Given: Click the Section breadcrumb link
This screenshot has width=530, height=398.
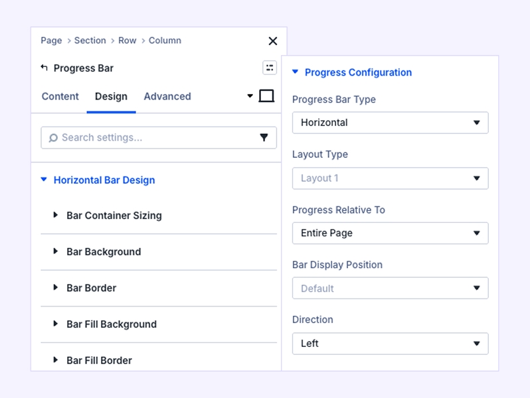Looking at the screenshot, I should click(90, 40).
